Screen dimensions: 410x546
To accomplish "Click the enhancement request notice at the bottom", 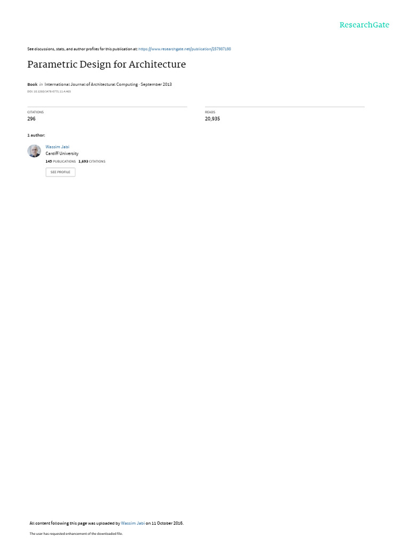I will (x=76, y=533).
